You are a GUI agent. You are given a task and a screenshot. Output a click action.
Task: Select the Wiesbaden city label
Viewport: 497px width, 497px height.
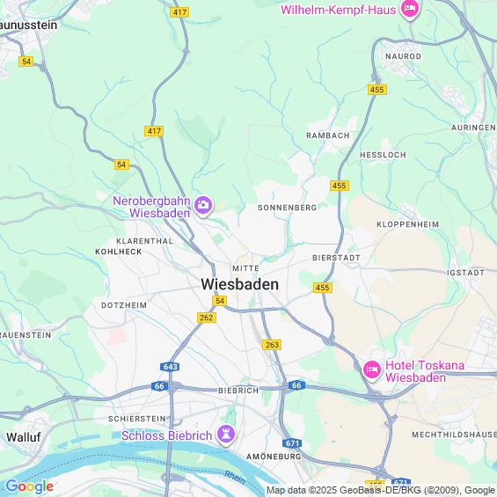240,284
